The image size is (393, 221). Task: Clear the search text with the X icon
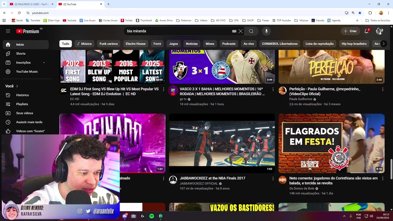tap(240, 31)
